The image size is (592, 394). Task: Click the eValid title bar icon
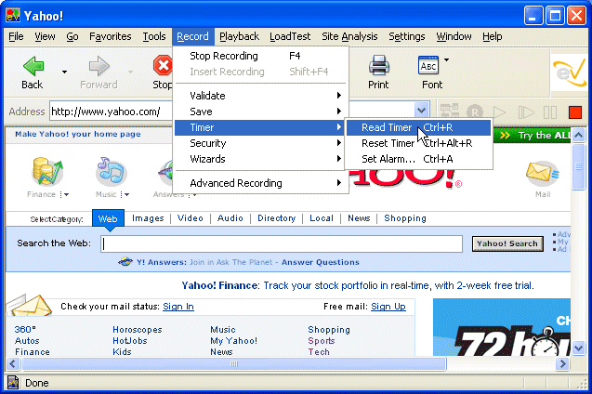(x=13, y=16)
